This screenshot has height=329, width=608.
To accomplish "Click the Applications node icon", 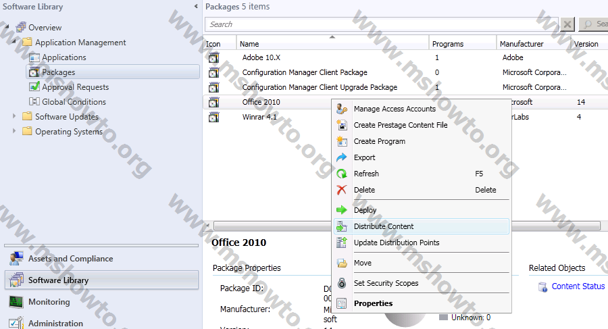I will tap(34, 57).
